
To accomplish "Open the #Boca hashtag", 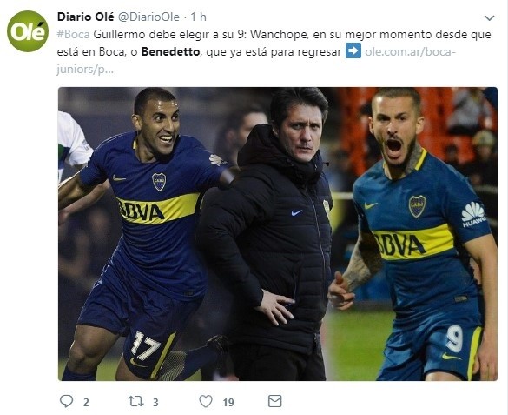I will pyautogui.click(x=73, y=35).
